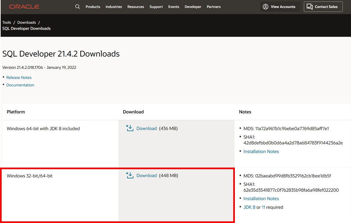This screenshot has height=223, width=351.
Task: Click download icon for Windows 32-bit/64-bit
Action: [x=130, y=175]
